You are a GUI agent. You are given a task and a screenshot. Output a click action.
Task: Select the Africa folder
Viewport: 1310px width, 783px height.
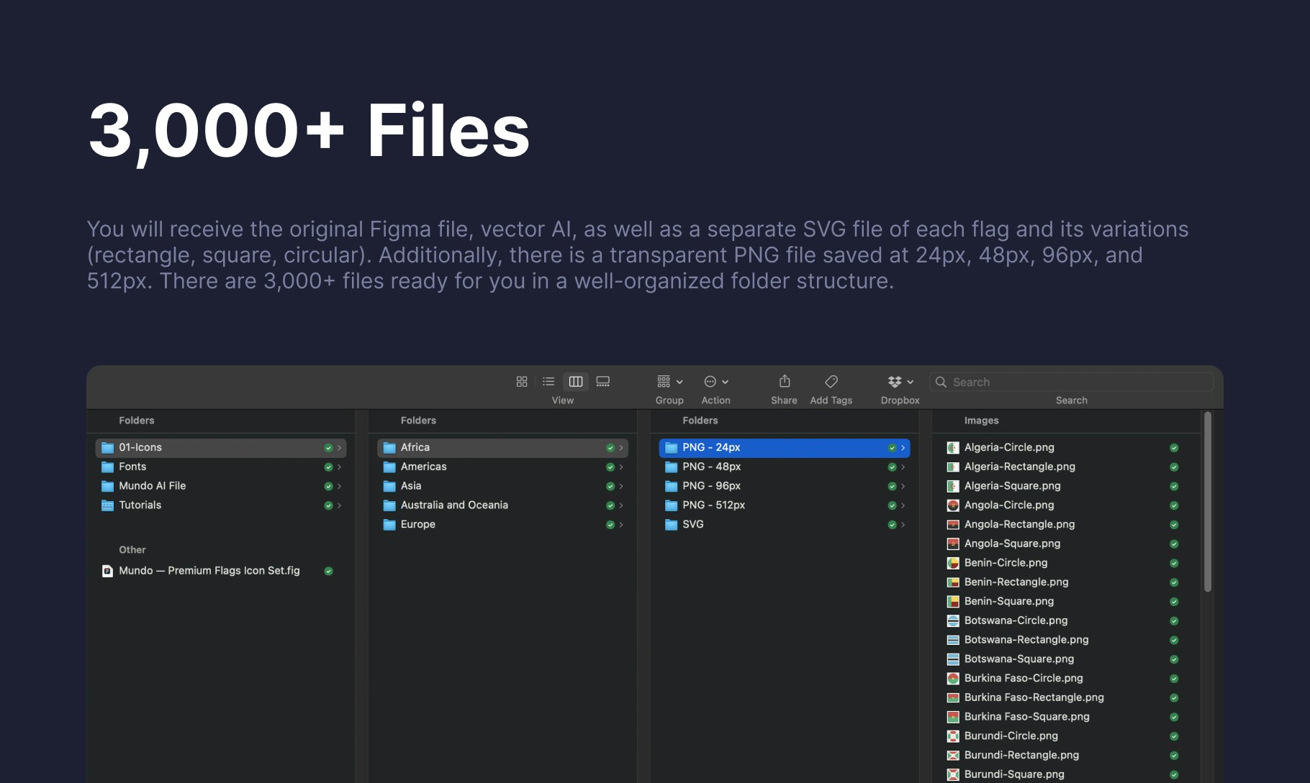pos(502,447)
